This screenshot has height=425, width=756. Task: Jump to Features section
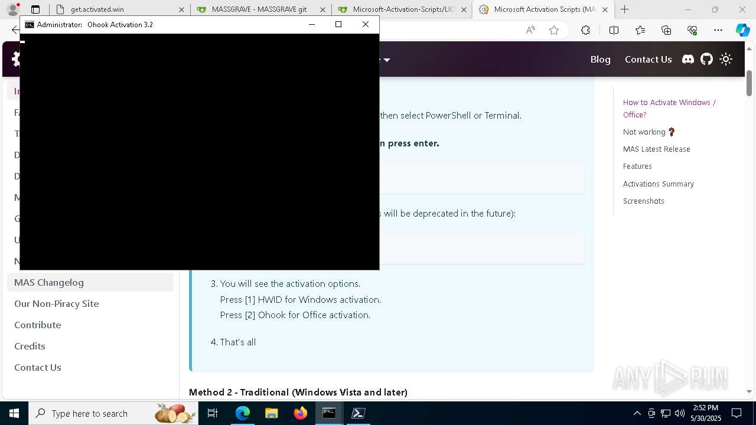637,166
